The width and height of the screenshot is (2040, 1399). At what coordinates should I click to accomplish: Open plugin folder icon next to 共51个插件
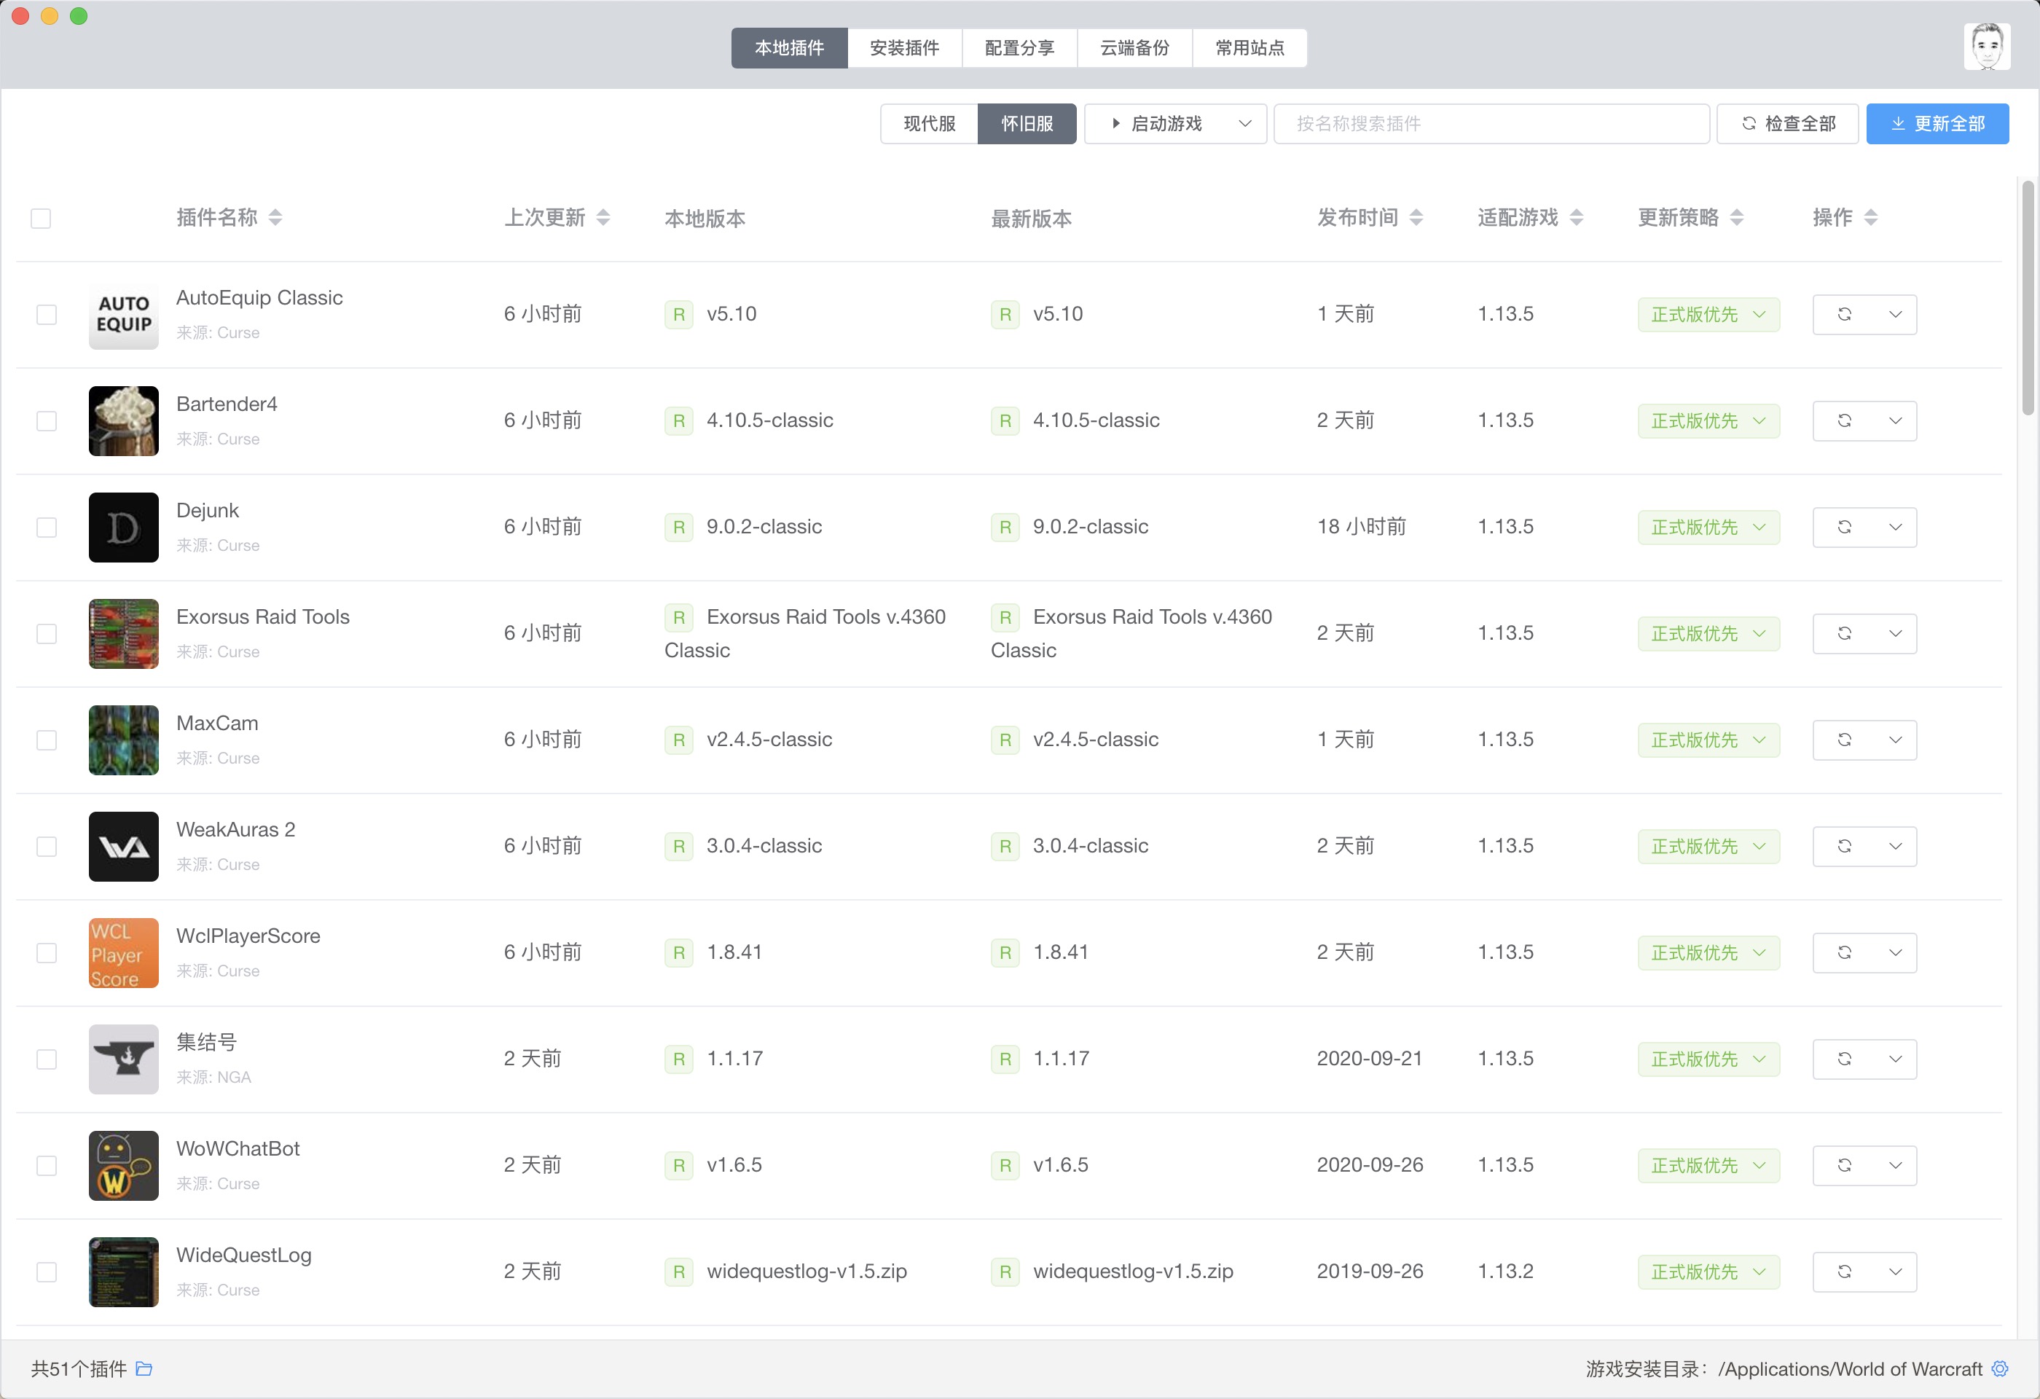[x=144, y=1368]
